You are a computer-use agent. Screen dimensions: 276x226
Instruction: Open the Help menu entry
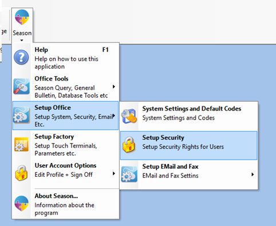[x=65, y=57]
